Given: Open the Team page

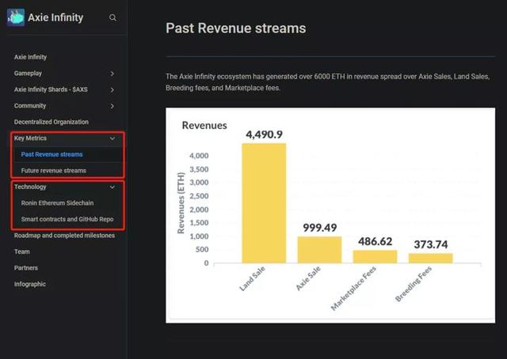Looking at the screenshot, I should 22,251.
